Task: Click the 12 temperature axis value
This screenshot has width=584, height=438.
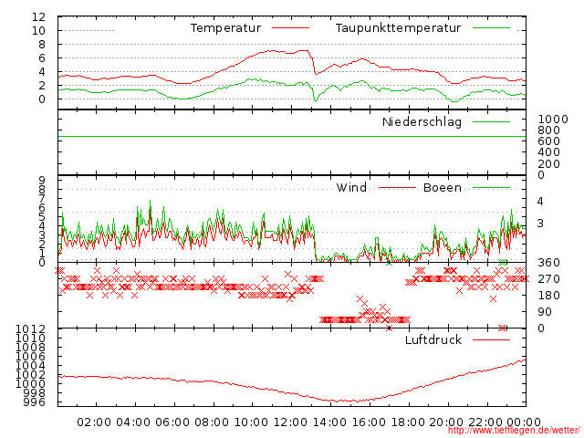Action: [38, 16]
